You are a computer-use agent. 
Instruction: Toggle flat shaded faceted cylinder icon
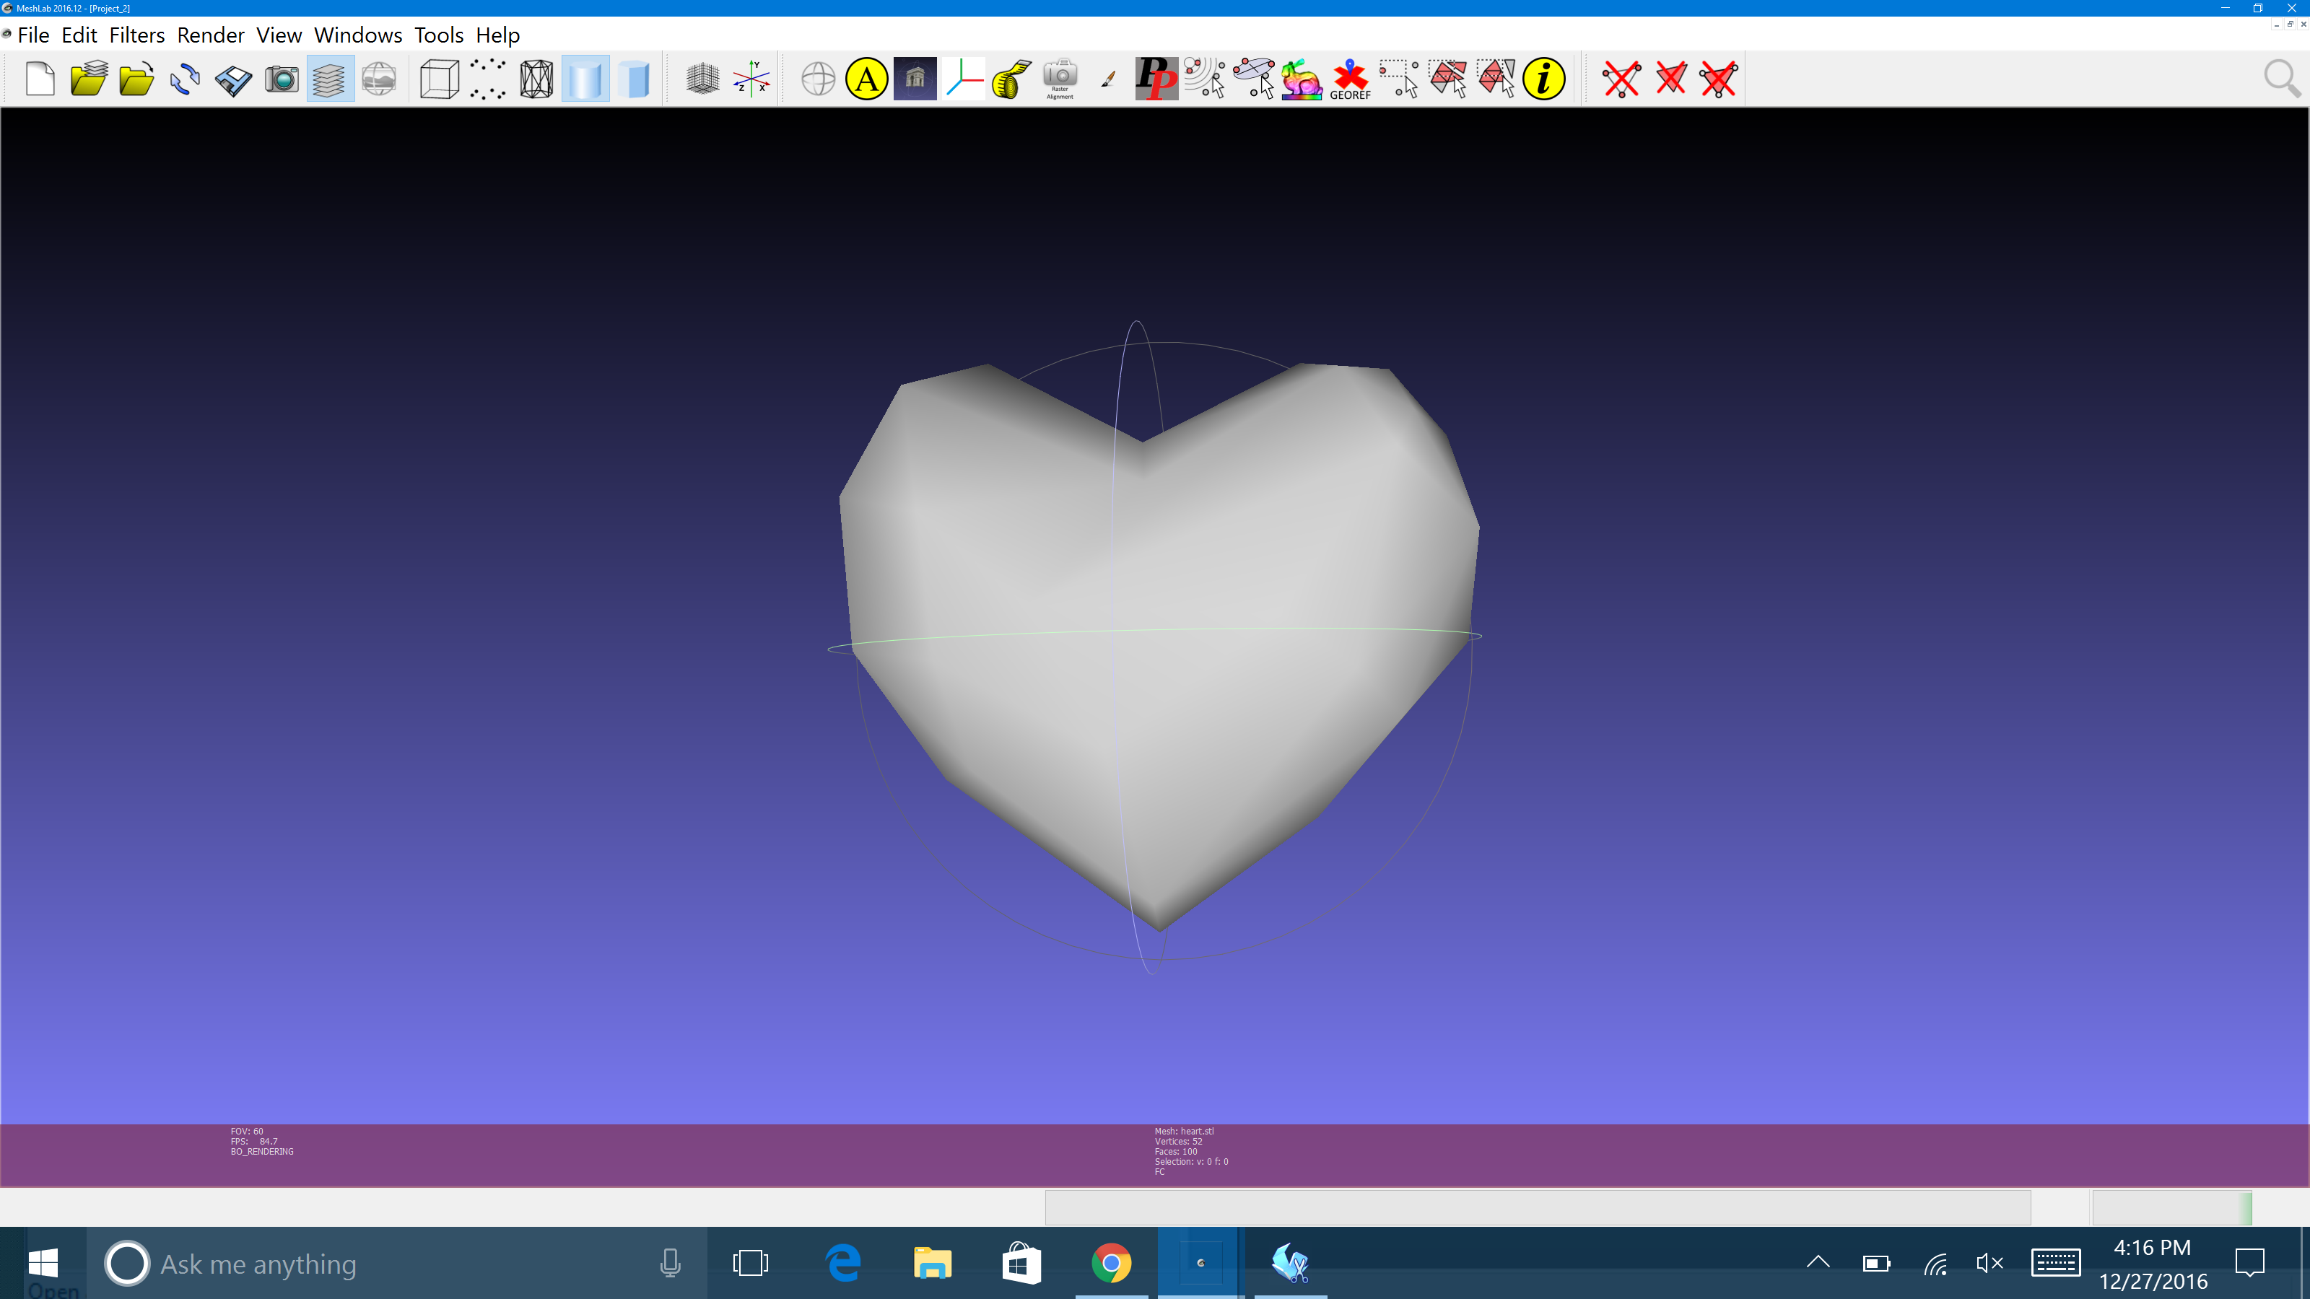click(x=634, y=79)
